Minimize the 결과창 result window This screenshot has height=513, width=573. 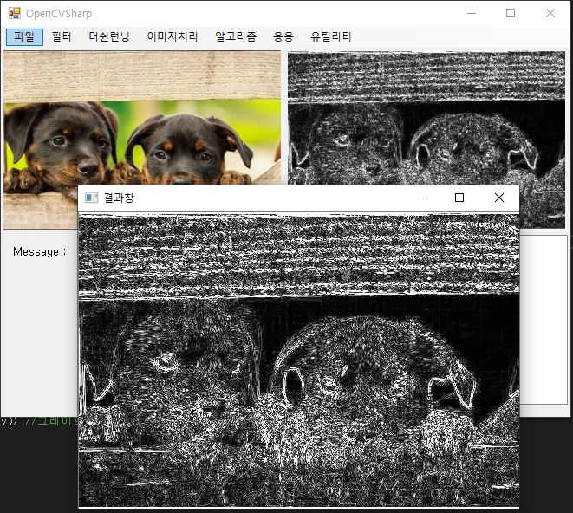click(420, 198)
